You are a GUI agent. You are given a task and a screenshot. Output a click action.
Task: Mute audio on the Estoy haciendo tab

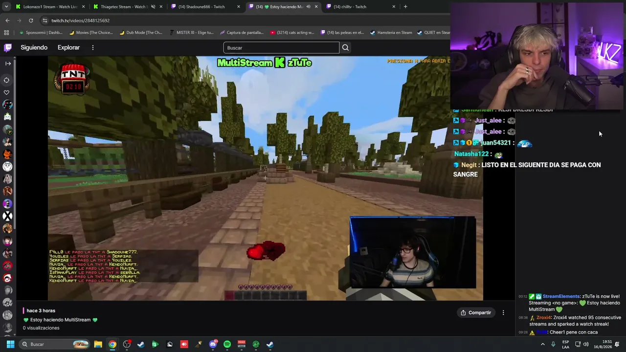click(x=308, y=7)
